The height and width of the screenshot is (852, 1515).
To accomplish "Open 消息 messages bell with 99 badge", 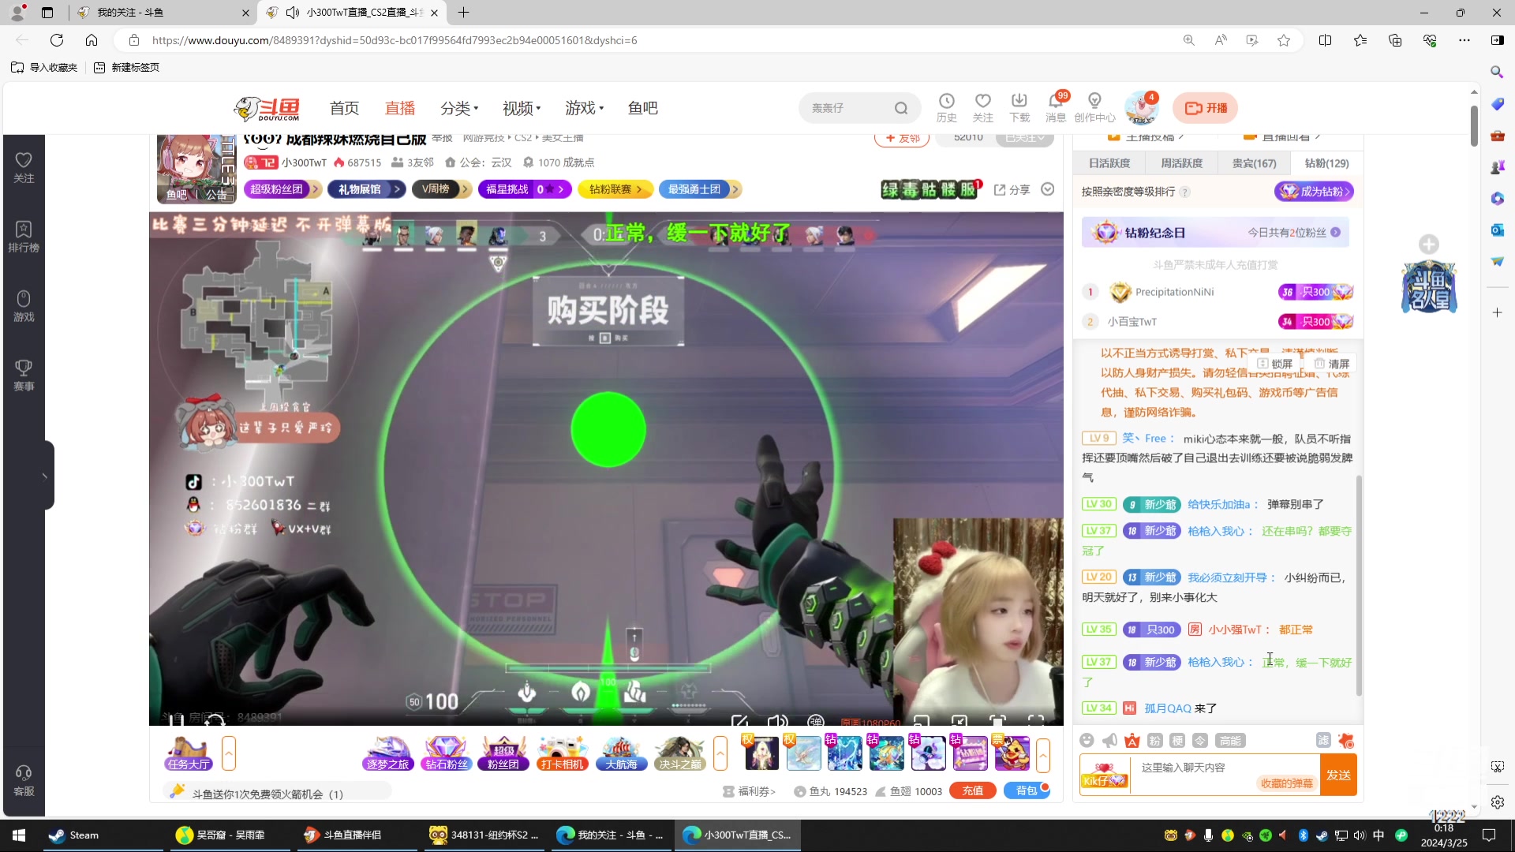I will point(1056,107).
